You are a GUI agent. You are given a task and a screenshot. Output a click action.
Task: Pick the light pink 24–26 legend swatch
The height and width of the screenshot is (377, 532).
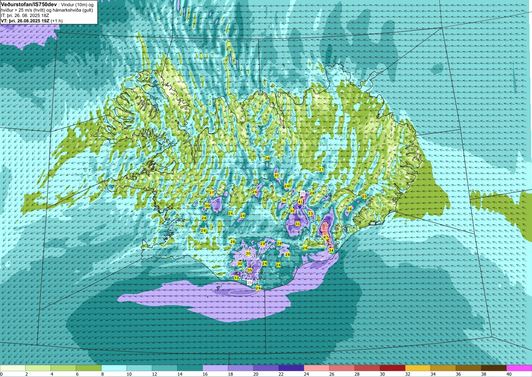(317, 368)
